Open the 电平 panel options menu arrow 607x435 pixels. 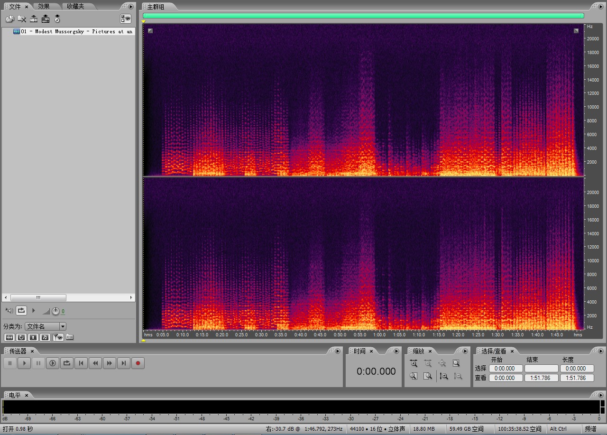600,395
